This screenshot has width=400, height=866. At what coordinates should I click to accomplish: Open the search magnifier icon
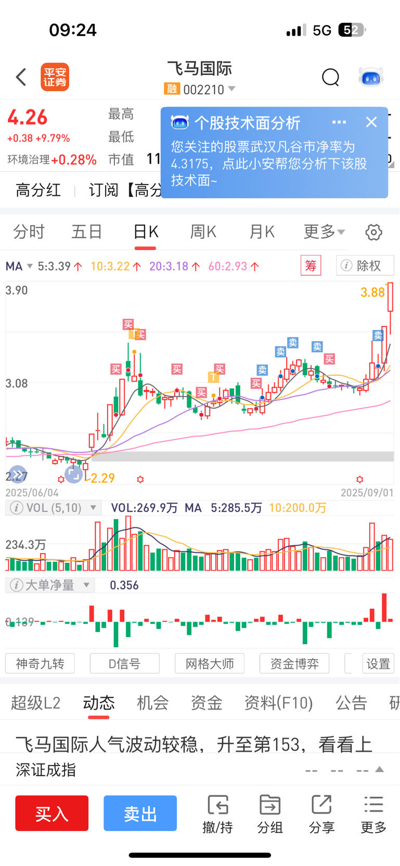(x=330, y=77)
